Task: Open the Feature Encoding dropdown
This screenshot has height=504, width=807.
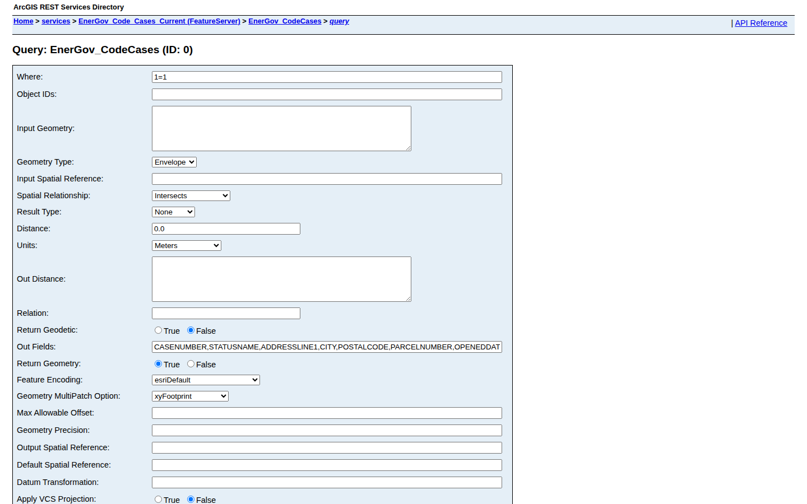Action: tap(206, 380)
